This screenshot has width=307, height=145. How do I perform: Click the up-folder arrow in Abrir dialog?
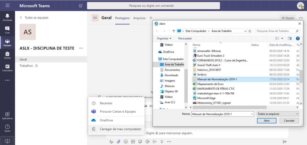(174, 31)
